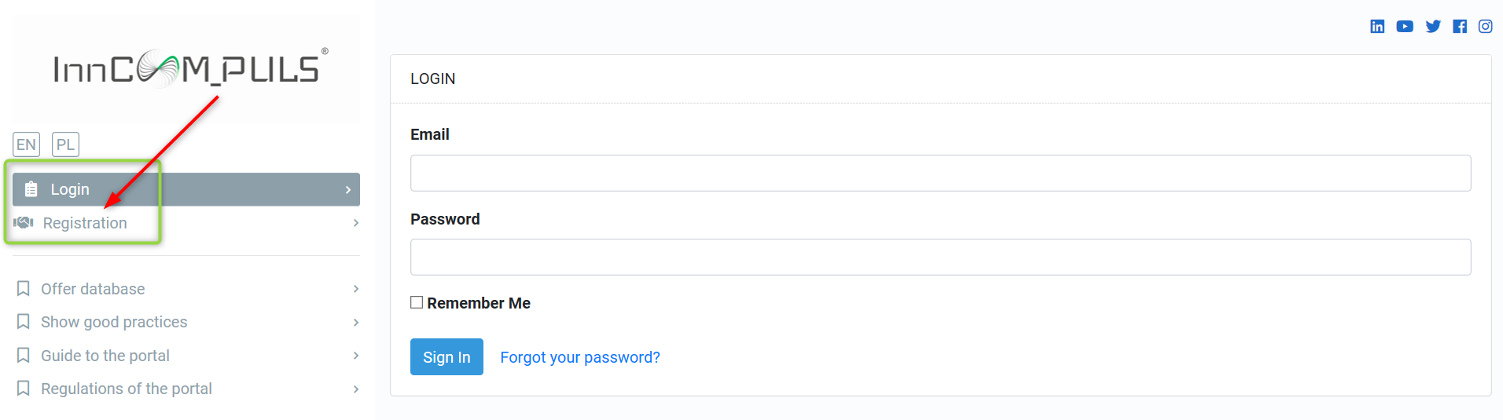Open the Instagram social icon
Screen dimensions: 1503x420
tap(1486, 27)
